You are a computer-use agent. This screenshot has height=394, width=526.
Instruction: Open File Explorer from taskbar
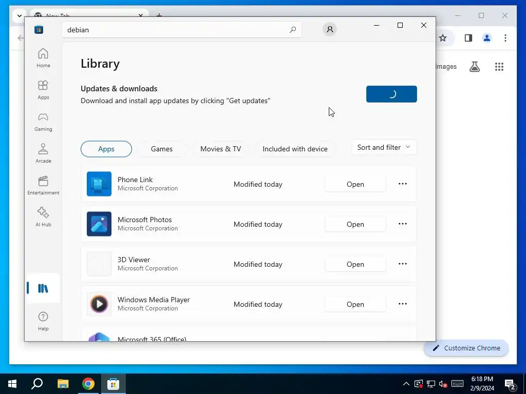pos(63,384)
